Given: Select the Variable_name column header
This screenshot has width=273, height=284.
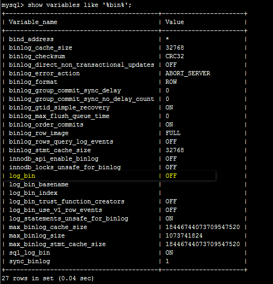Looking at the screenshot, I should click(x=33, y=22).
